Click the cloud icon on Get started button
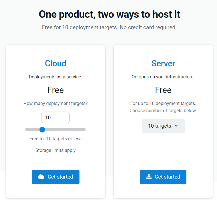The height and width of the screenshot is (202, 217). (41, 177)
